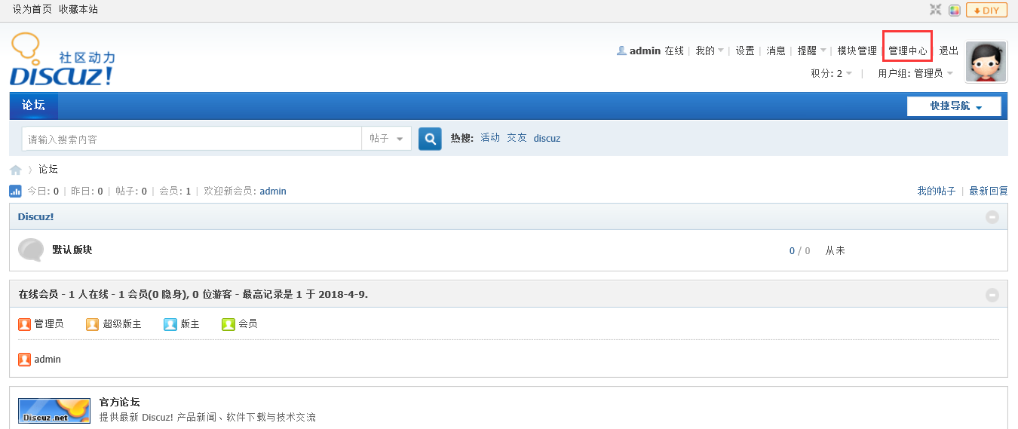Click newest member admin link
This screenshot has height=429, width=1018.
[x=273, y=191]
